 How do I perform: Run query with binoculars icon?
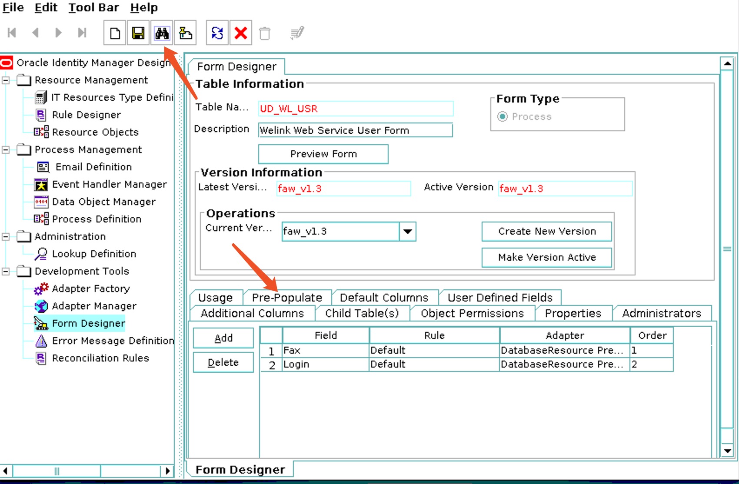point(162,33)
